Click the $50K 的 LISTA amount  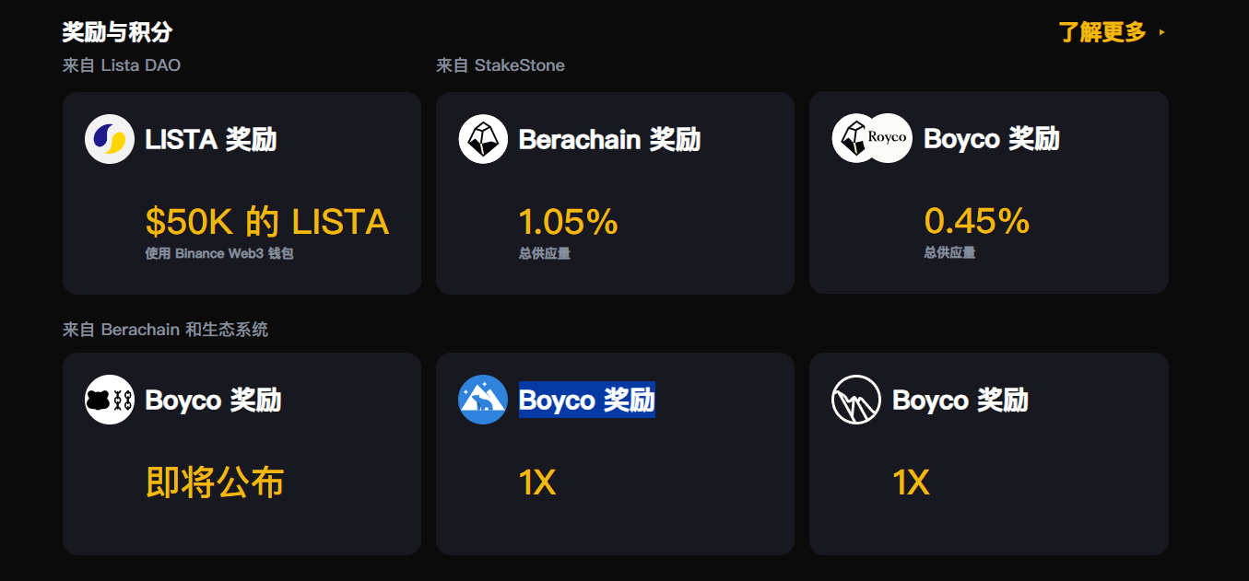point(267,222)
